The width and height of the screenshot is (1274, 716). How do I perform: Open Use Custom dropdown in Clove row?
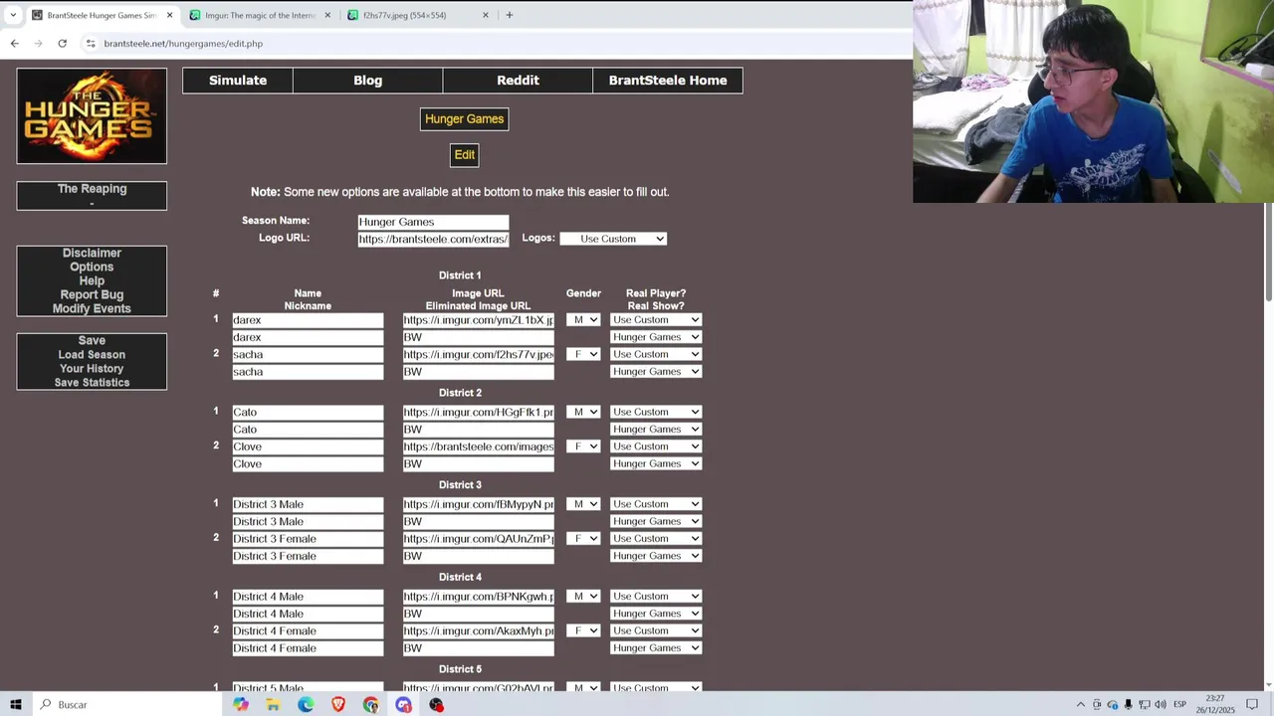pyautogui.click(x=656, y=447)
